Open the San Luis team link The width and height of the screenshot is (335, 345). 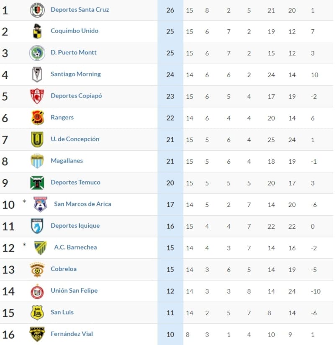[62, 312]
